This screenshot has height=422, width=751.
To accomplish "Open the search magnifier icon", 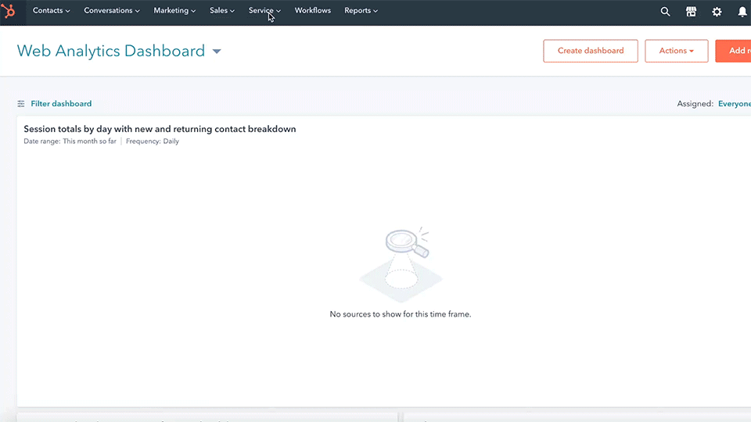I will pos(665,12).
